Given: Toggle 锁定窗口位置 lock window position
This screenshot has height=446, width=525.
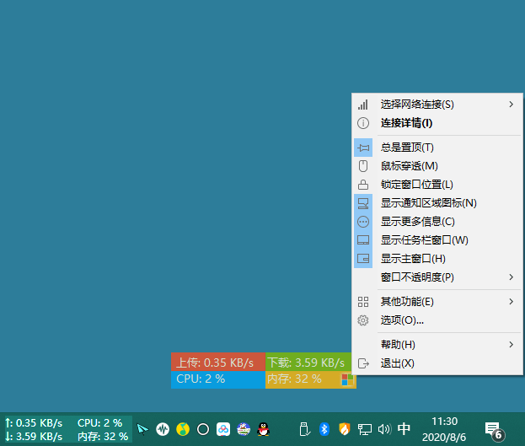Looking at the screenshot, I should click(416, 185).
